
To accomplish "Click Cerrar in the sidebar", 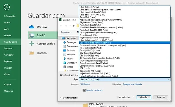I will 7,74.
